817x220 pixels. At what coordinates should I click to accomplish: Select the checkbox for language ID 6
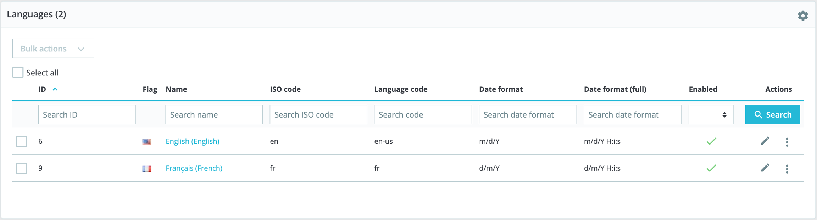(21, 141)
